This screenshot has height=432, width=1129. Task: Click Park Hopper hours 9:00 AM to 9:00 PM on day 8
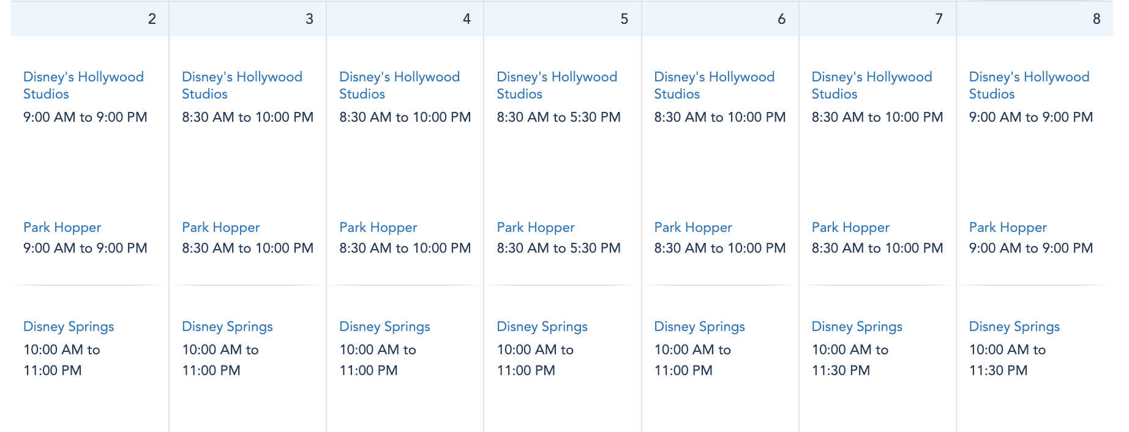pyautogui.click(x=1030, y=248)
